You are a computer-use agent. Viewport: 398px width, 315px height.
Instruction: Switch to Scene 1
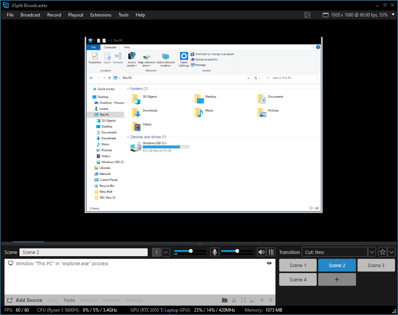pos(298,265)
